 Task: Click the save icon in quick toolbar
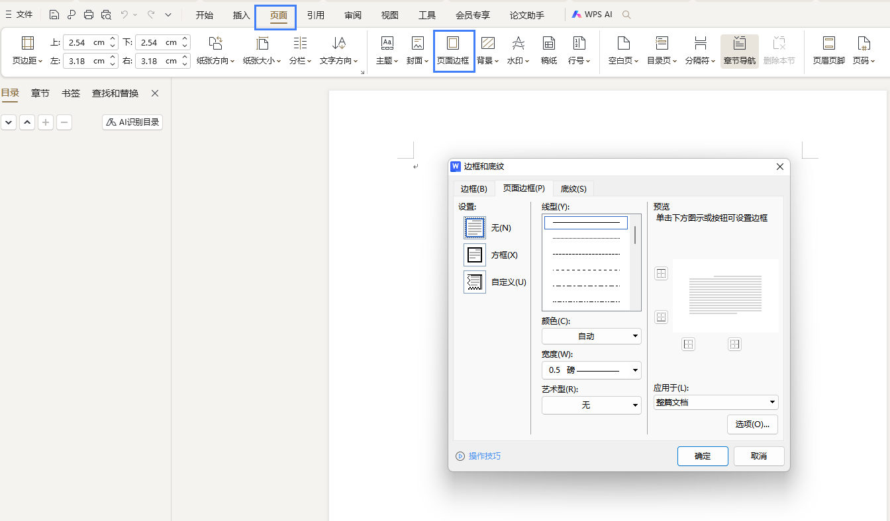(54, 15)
